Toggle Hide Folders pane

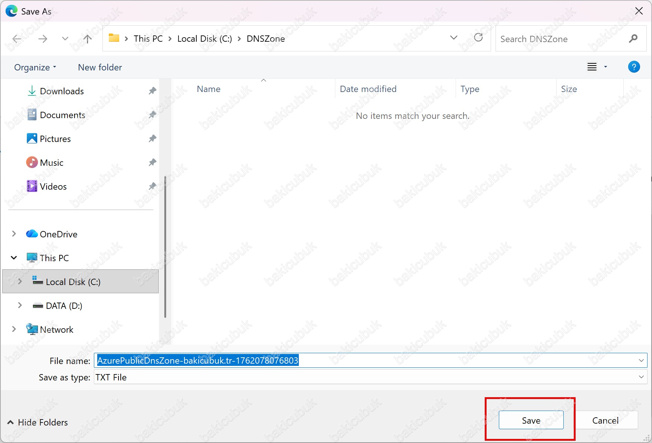(38, 422)
